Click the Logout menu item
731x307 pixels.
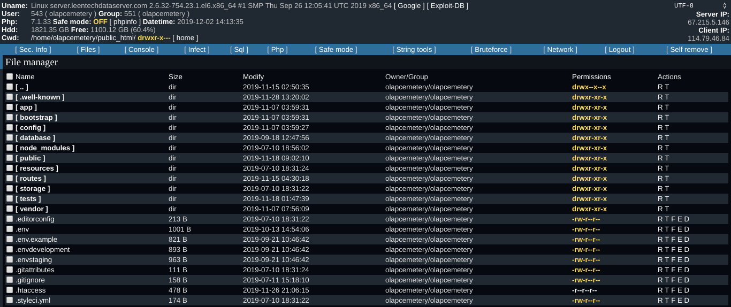tap(620, 49)
